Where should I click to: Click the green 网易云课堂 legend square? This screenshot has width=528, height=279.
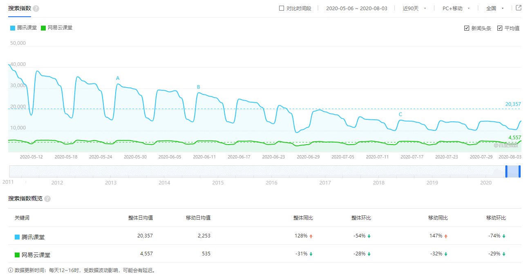coord(44,28)
